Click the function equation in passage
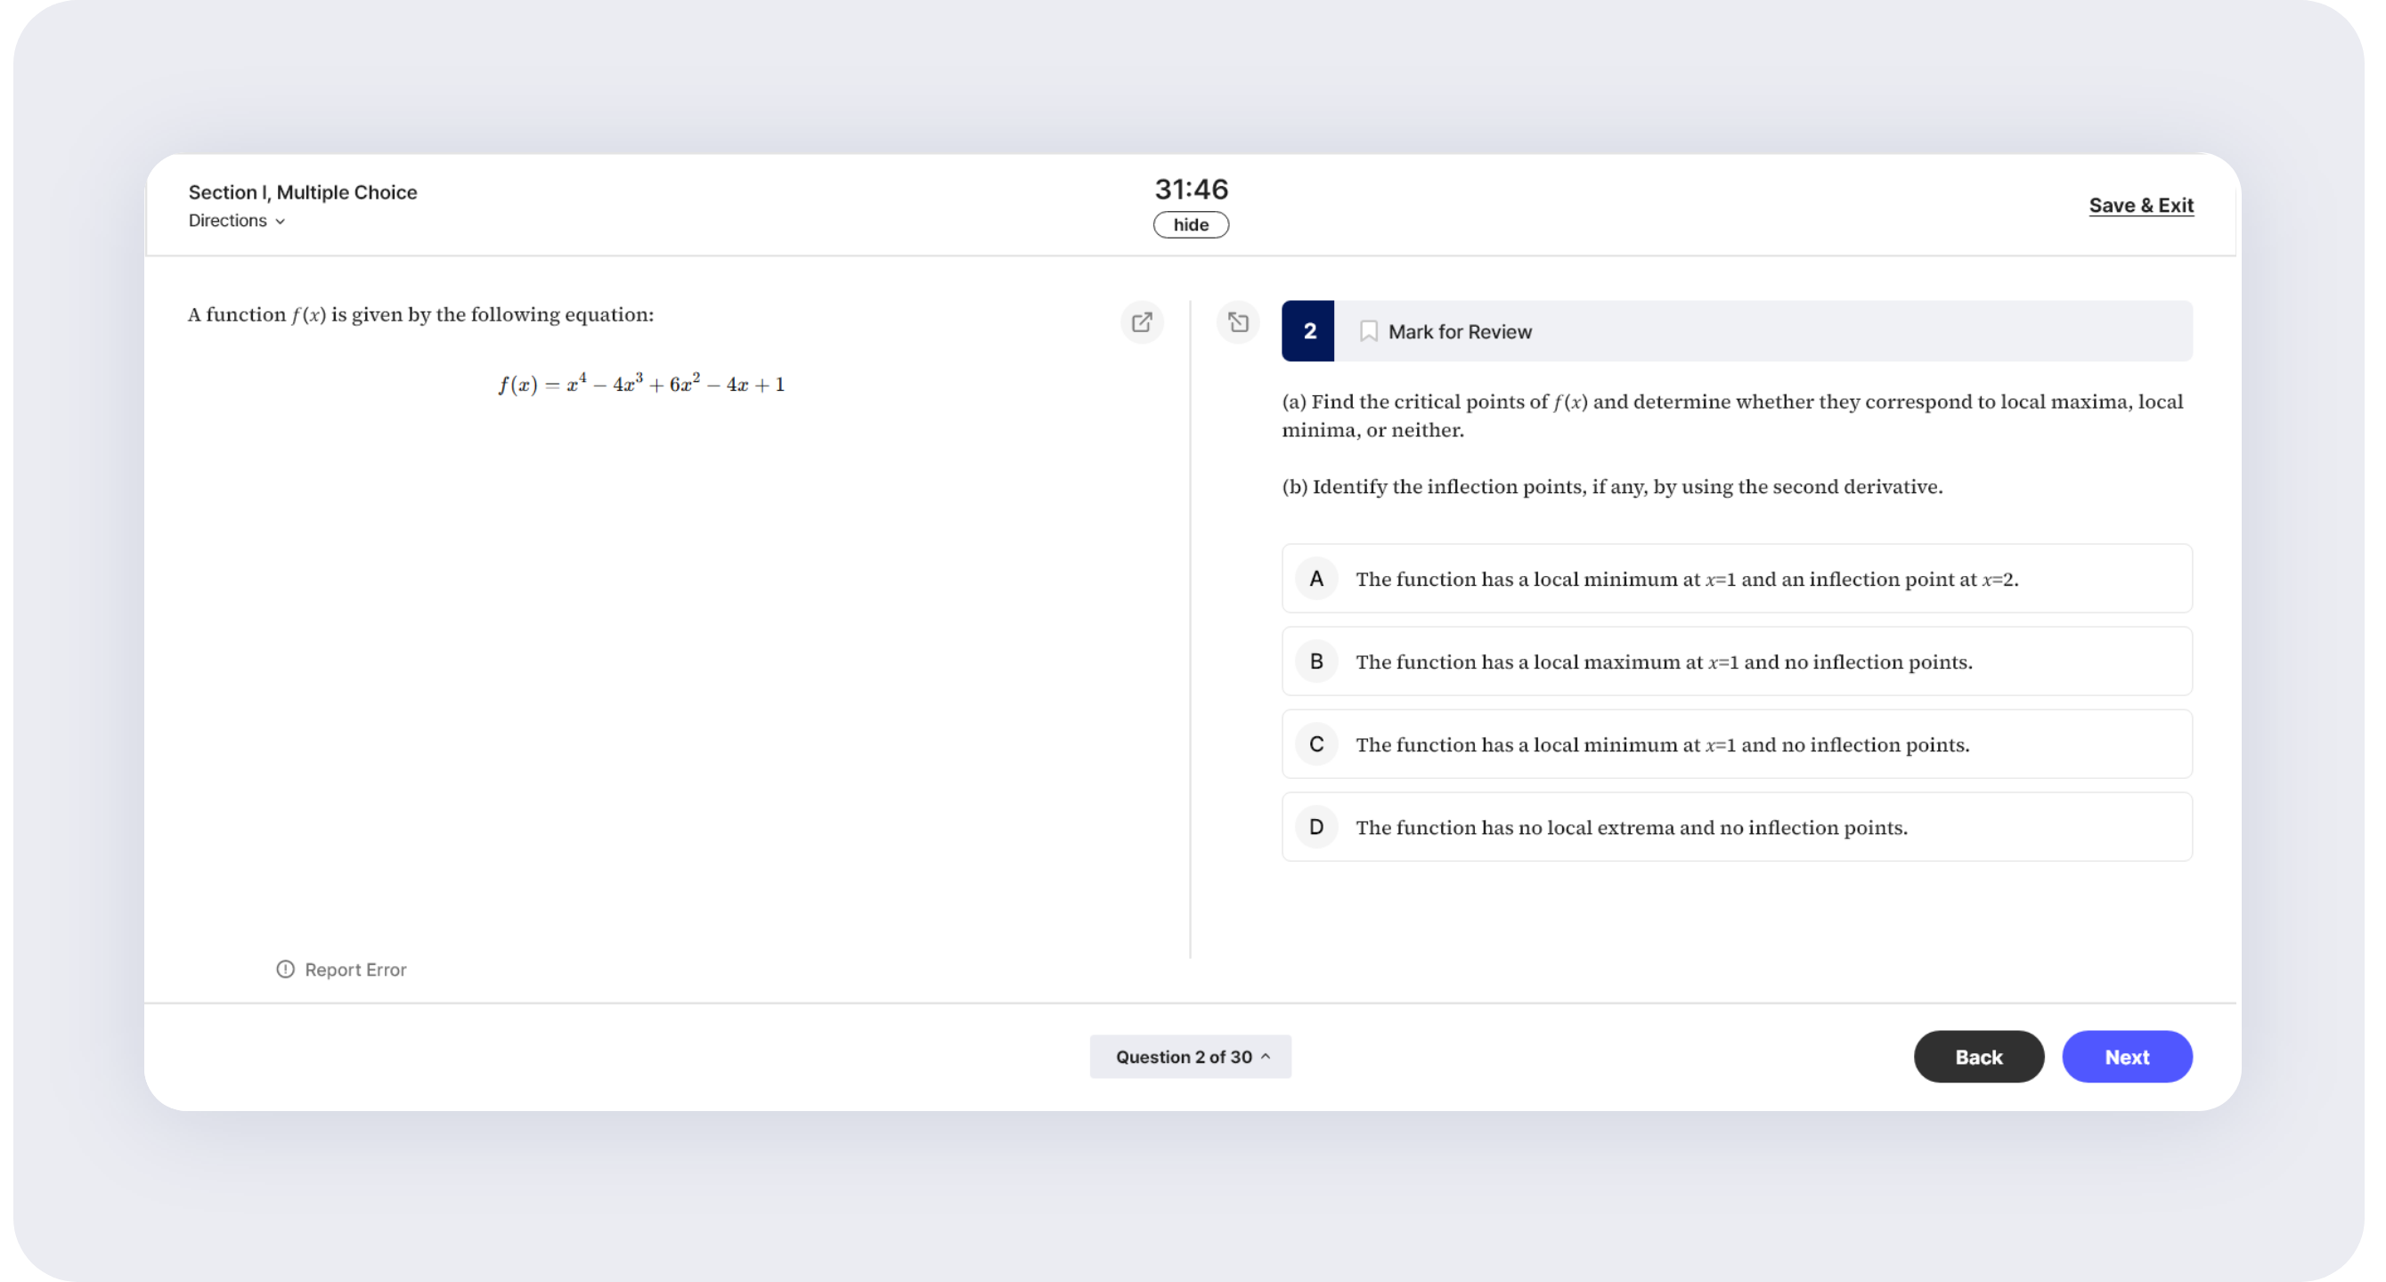 tap(641, 384)
